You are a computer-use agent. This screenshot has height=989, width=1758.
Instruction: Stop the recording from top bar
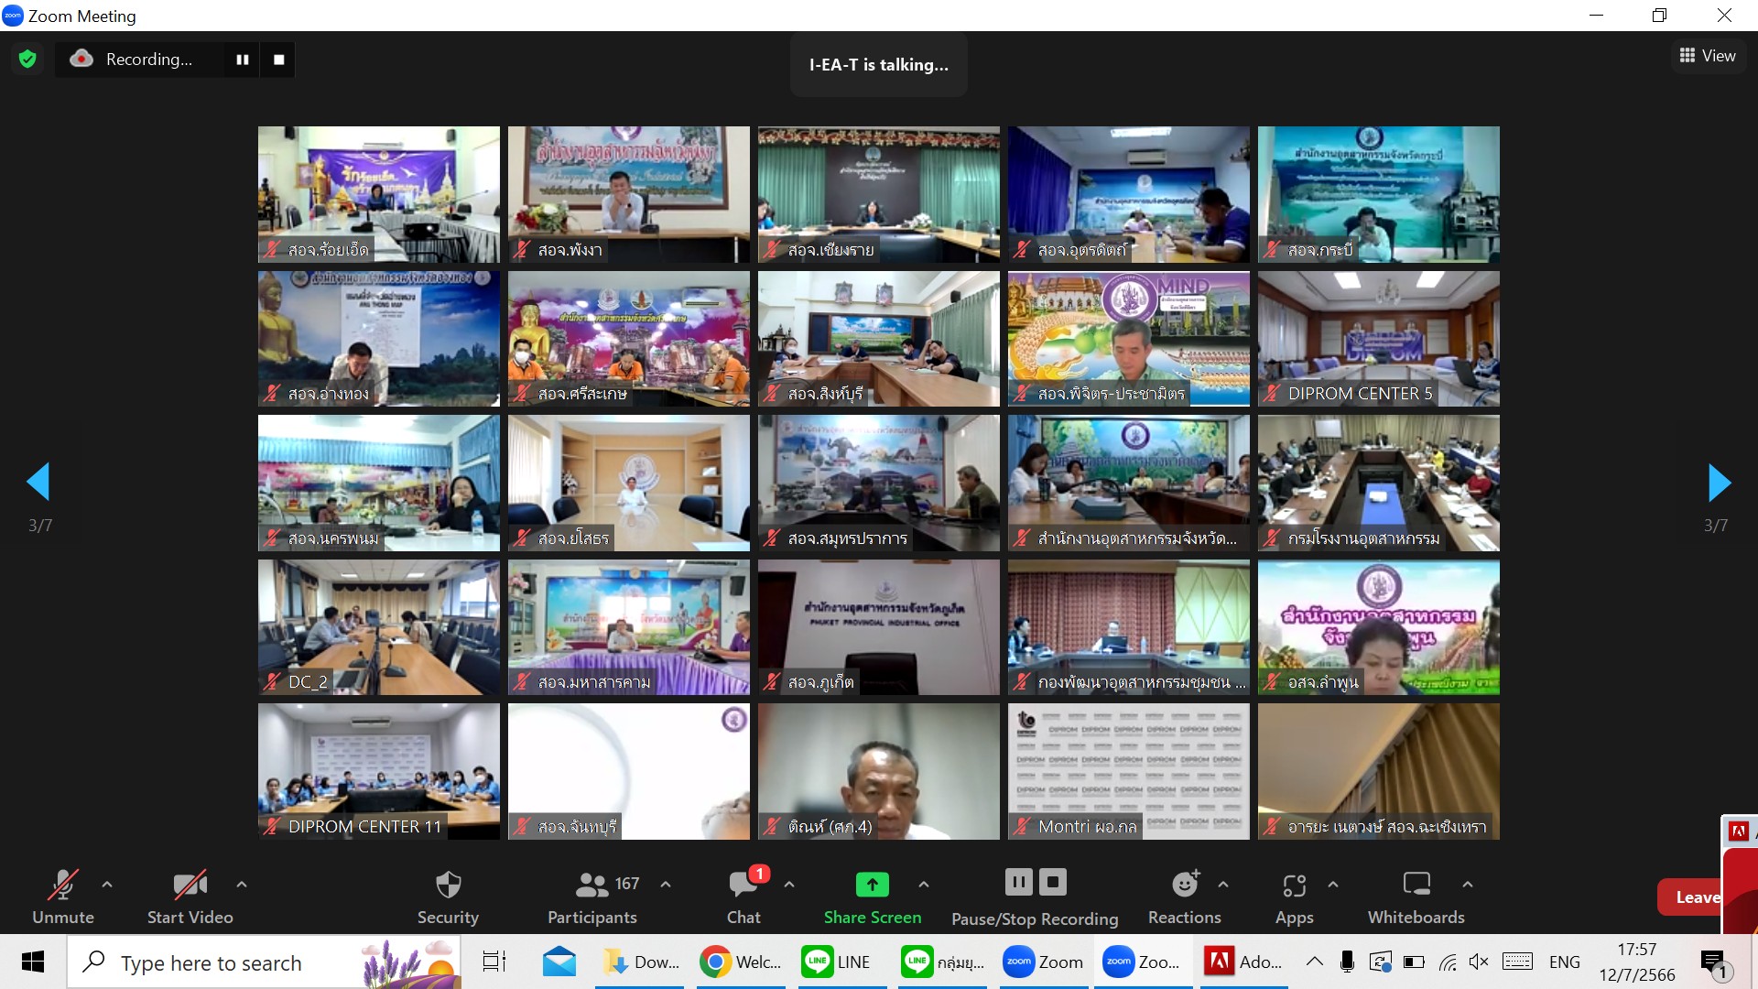pyautogui.click(x=279, y=60)
